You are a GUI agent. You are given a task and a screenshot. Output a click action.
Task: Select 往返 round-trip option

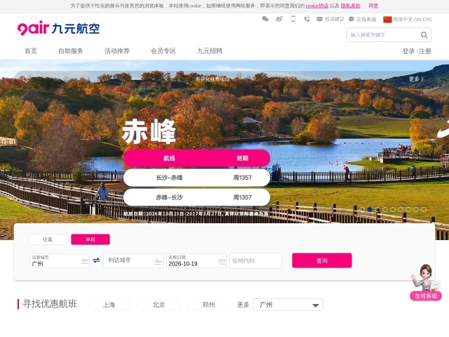pos(48,239)
